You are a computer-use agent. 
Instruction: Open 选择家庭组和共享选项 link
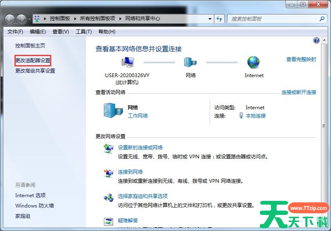point(143,196)
